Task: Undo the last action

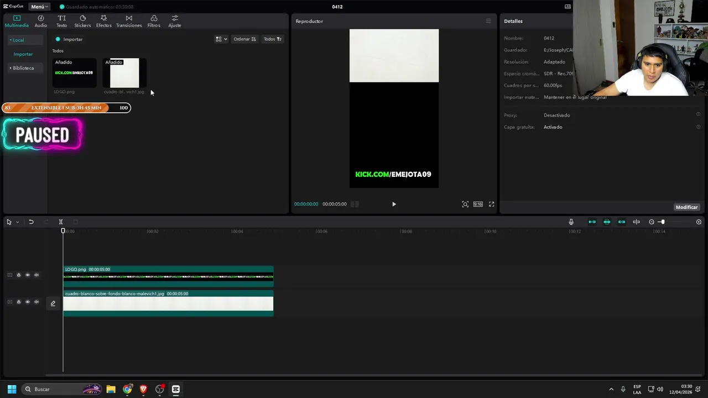Action: [31, 222]
